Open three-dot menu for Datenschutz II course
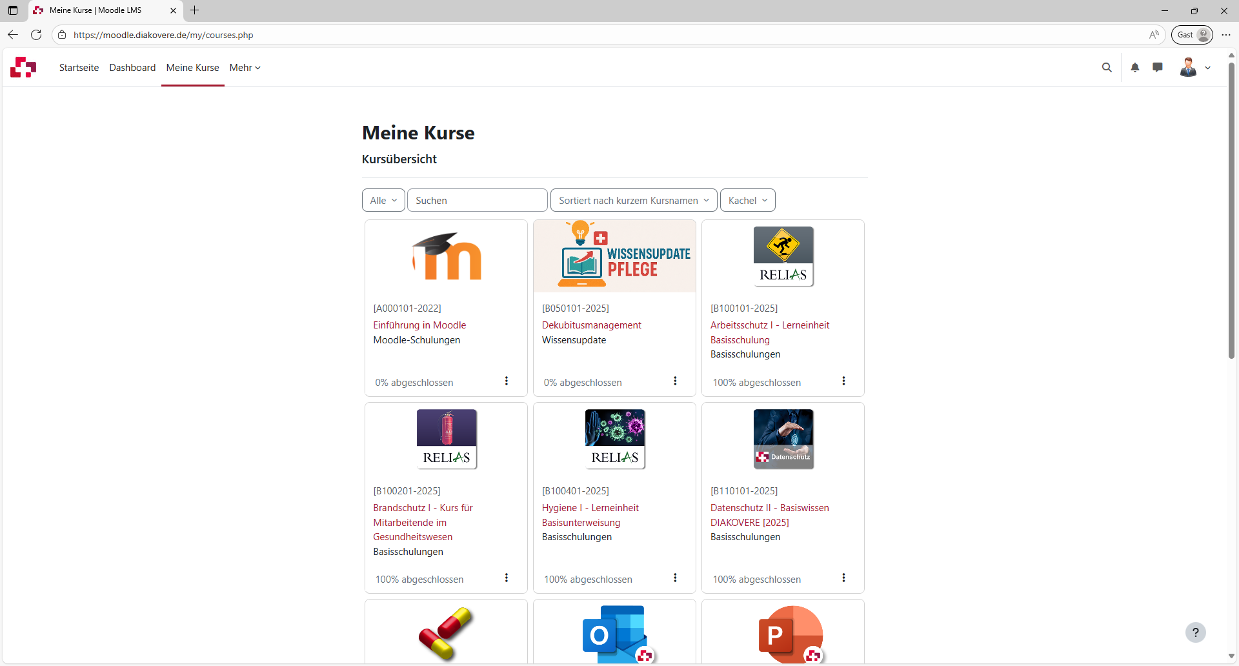Viewport: 1239px width, 666px height. coord(843,578)
